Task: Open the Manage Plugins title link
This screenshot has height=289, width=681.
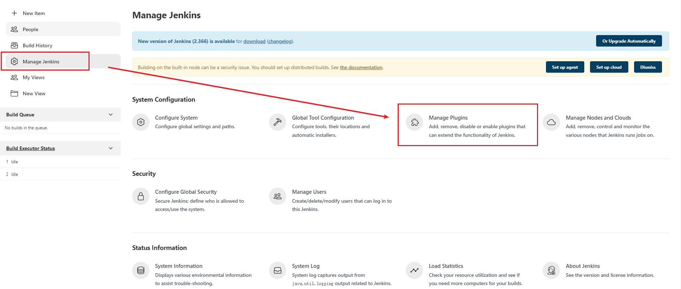Action: click(x=448, y=118)
